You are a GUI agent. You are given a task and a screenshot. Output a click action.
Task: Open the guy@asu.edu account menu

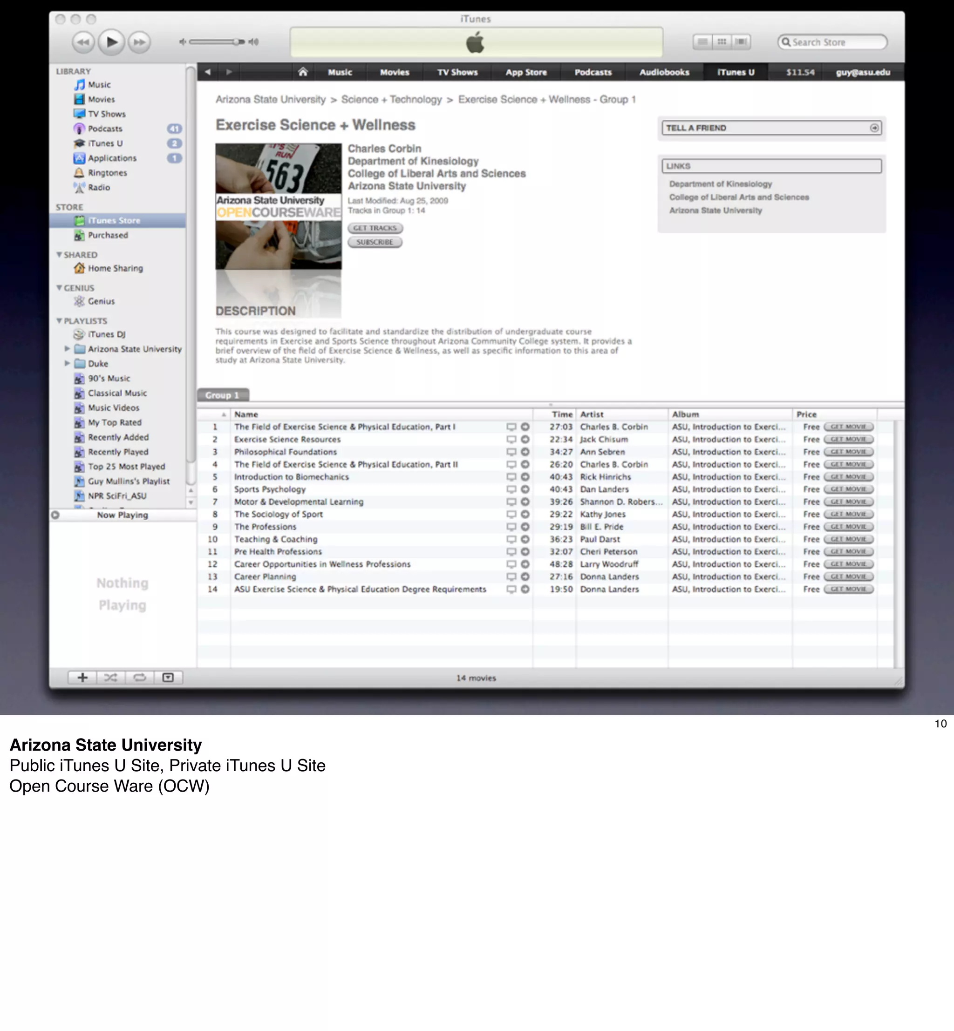[x=863, y=72]
